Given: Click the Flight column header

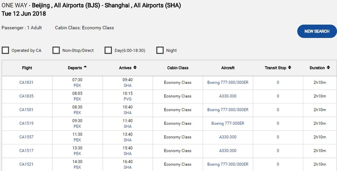Looking at the screenshot, I should pyautogui.click(x=27, y=68).
